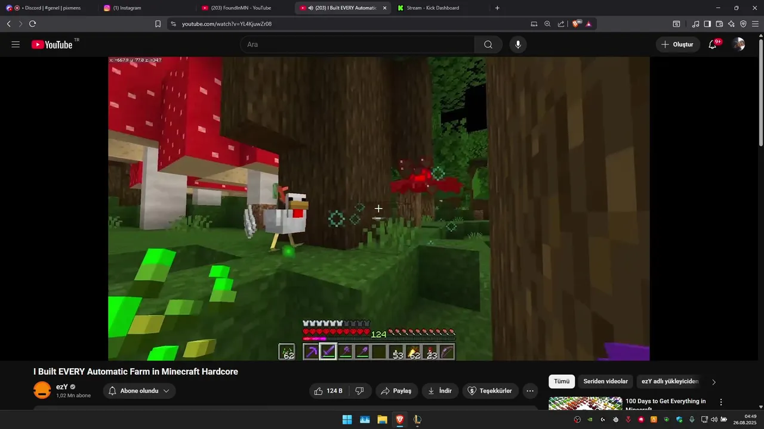Image resolution: width=764 pixels, height=429 pixels.
Task: Switch to the Instagram tab
Action: tap(146, 8)
